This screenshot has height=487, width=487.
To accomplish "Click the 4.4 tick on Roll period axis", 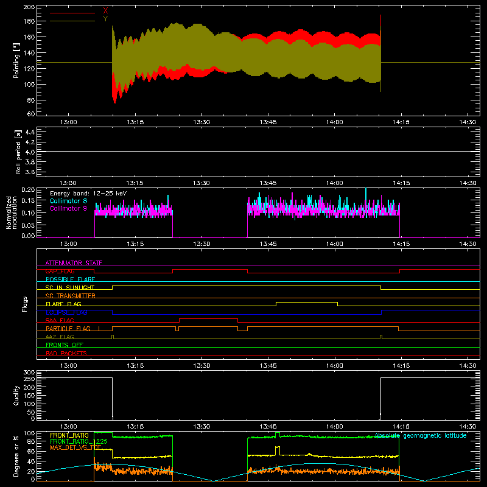I will point(29,132).
